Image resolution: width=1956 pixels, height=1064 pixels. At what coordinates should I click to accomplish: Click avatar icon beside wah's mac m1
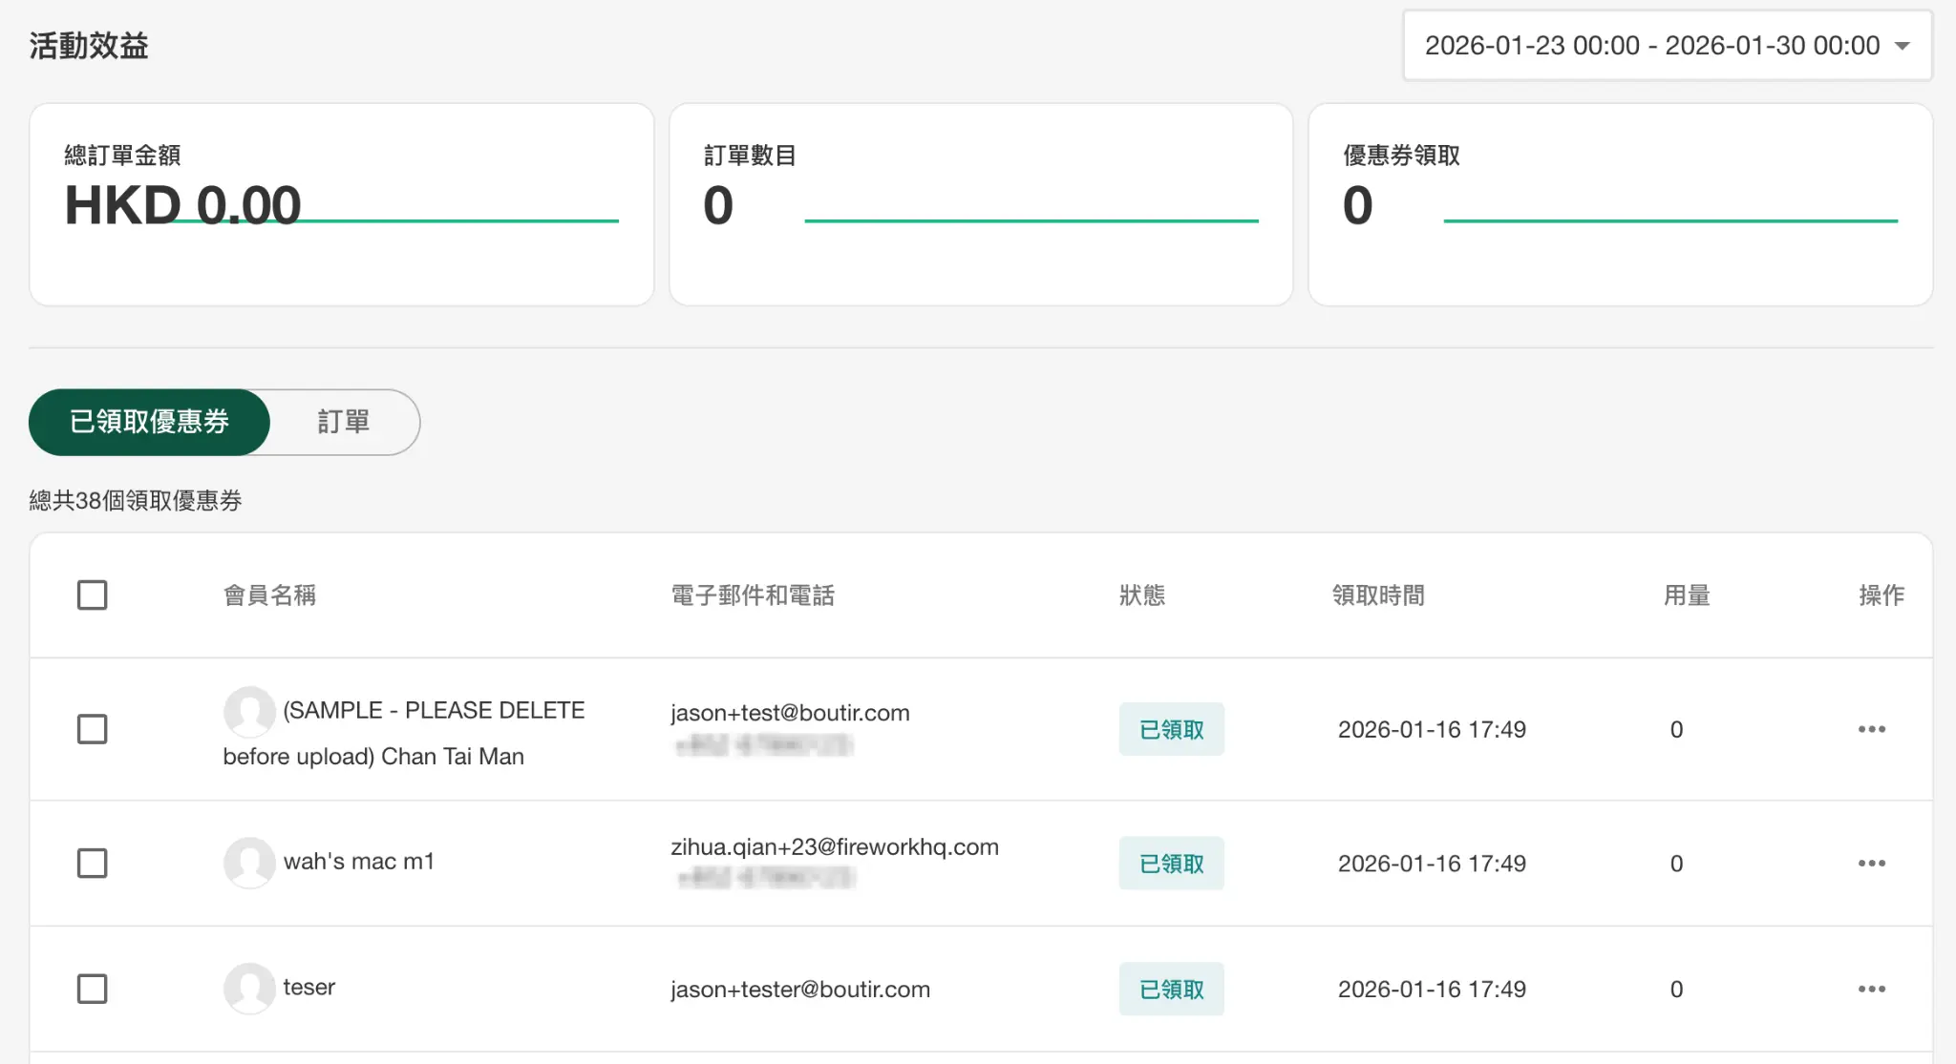click(x=249, y=862)
